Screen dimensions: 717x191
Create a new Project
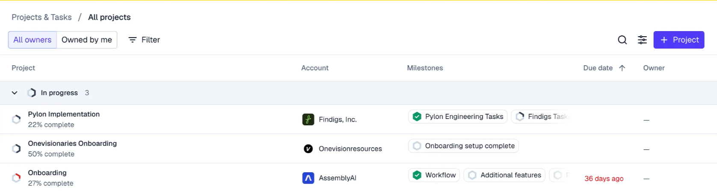[x=678, y=40]
